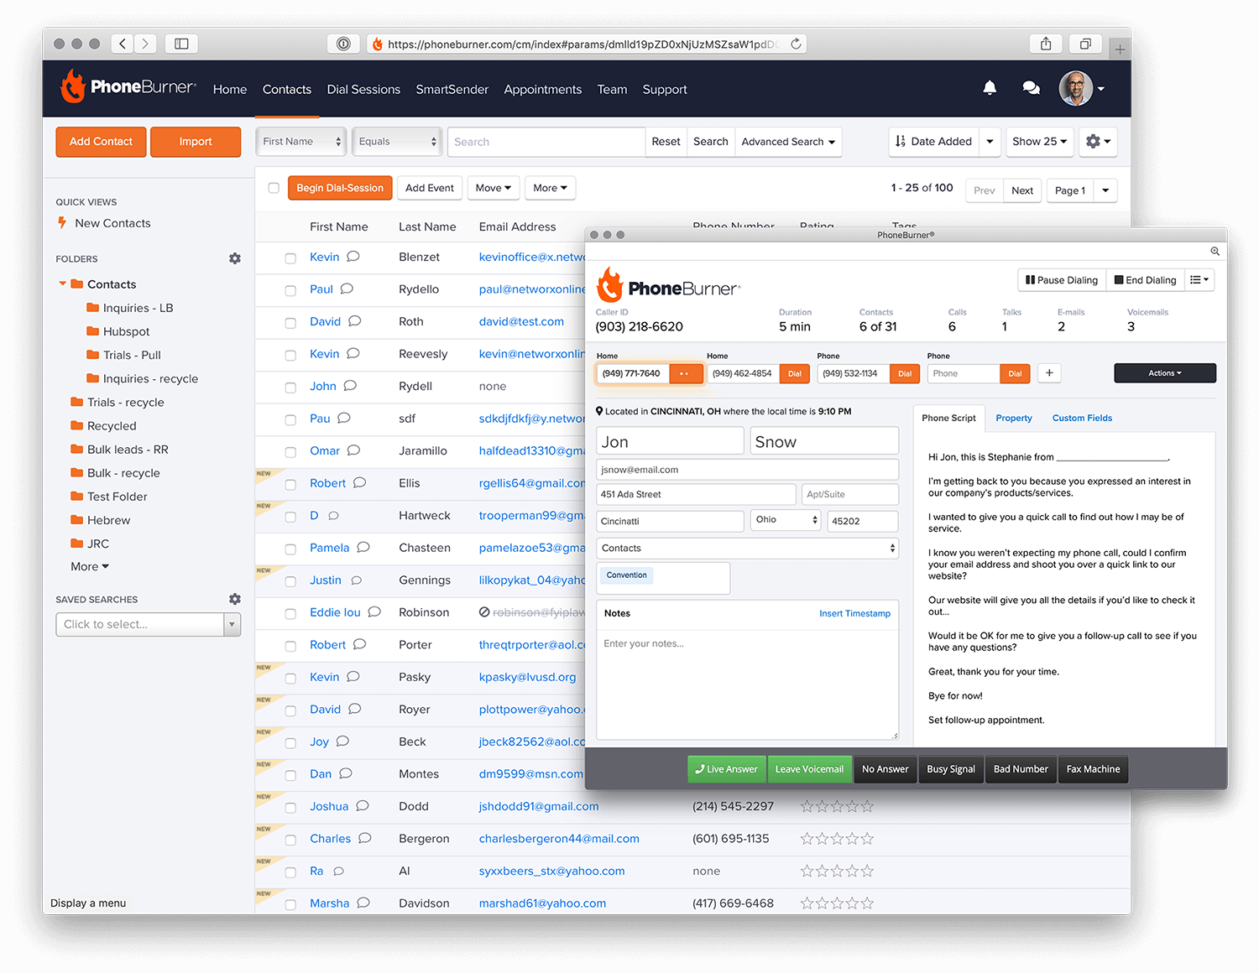Viewport: 1259px width, 973px height.
Task: Open Appointments in navbar
Action: pos(542,89)
